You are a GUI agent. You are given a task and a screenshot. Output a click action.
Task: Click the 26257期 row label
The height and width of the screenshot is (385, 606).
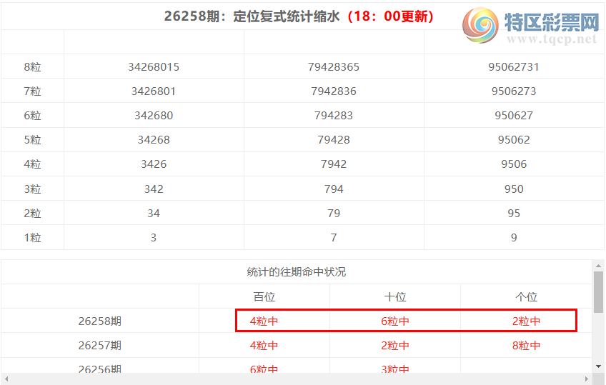pos(100,345)
